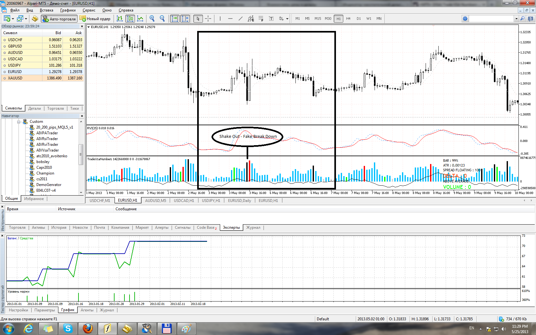Set timeframe to H4
Image resolution: width=536 pixels, height=335 pixels.
348,19
